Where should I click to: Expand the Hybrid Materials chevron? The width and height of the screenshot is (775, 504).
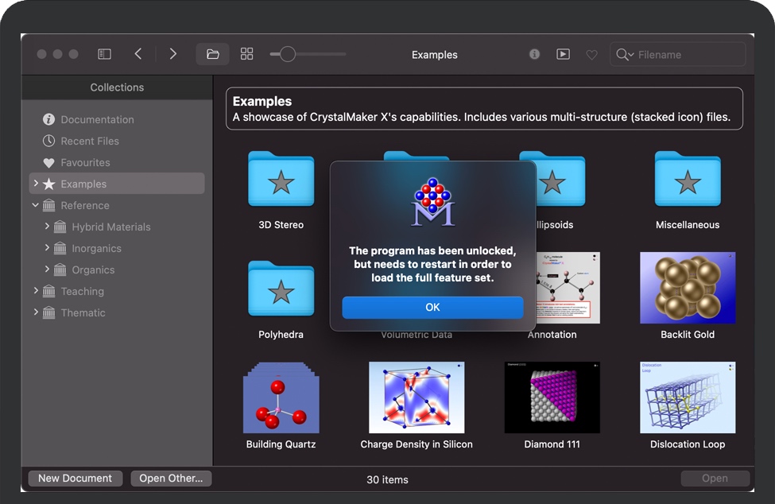click(47, 227)
